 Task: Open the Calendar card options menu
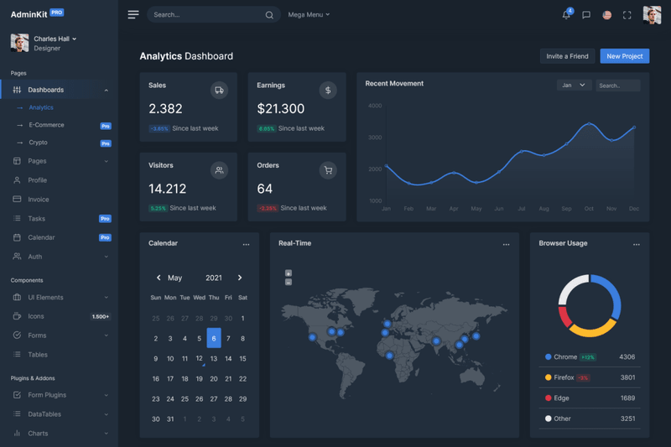coord(246,244)
